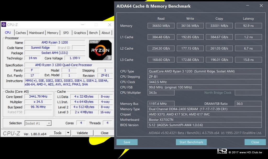Click the CPU Multiplier 34.5x field

(x=161, y=92)
